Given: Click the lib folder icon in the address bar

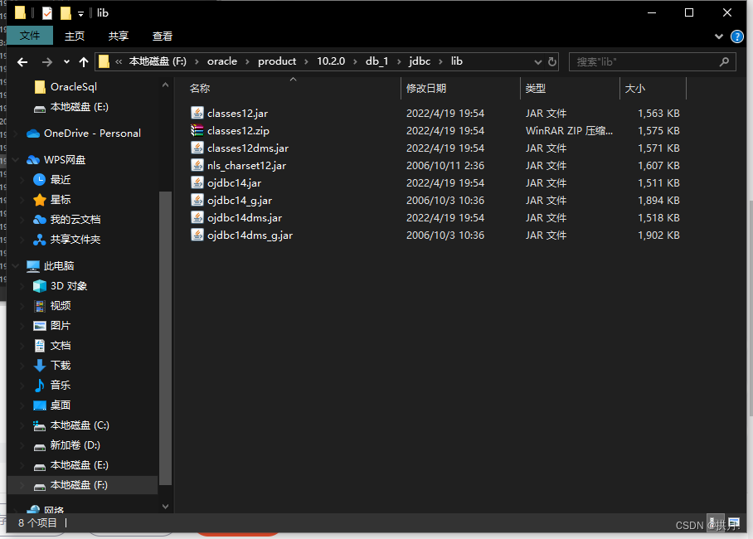Looking at the screenshot, I should click(x=103, y=61).
